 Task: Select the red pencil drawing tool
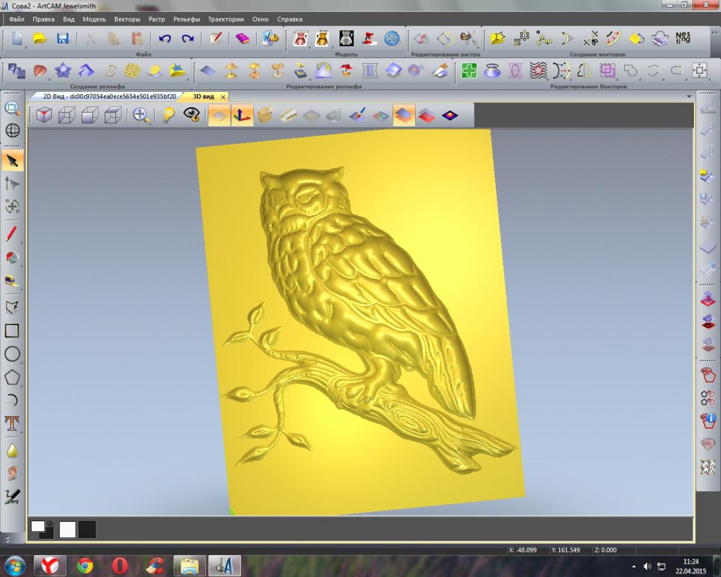(12, 233)
